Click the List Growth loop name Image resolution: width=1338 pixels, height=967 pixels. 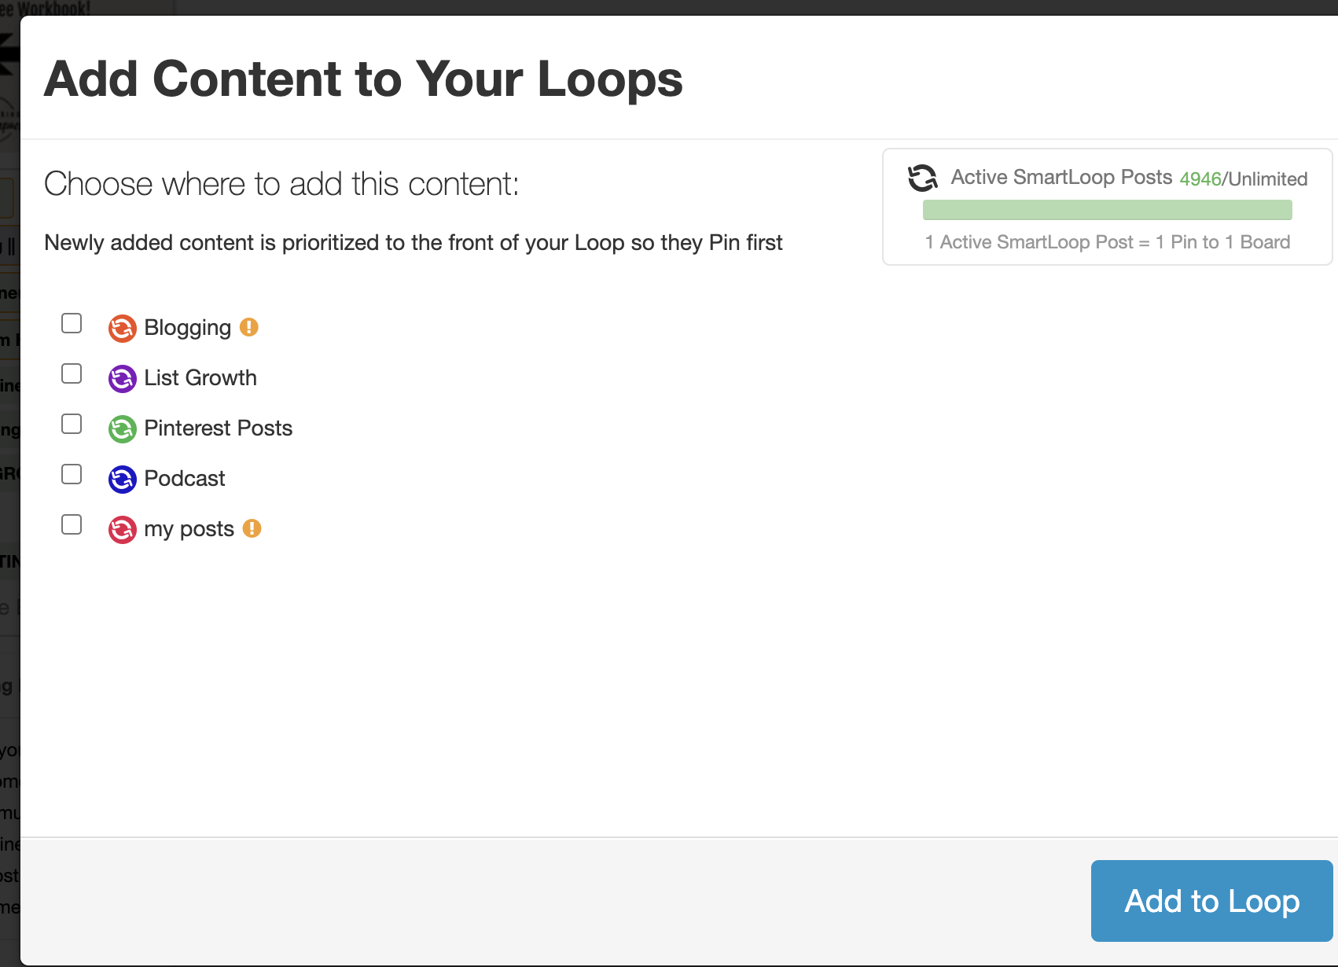pyautogui.click(x=200, y=378)
